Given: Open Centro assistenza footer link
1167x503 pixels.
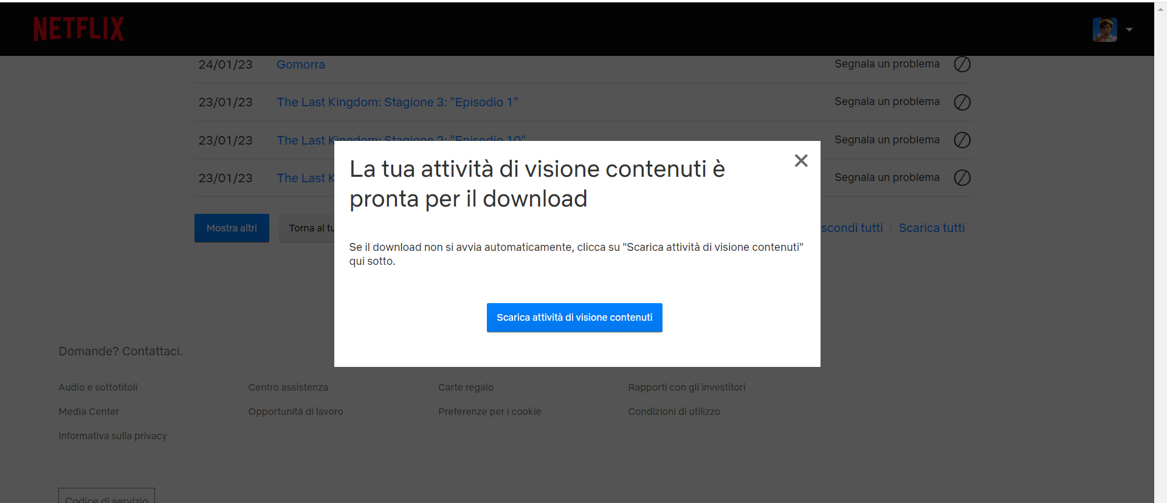Looking at the screenshot, I should (x=287, y=388).
